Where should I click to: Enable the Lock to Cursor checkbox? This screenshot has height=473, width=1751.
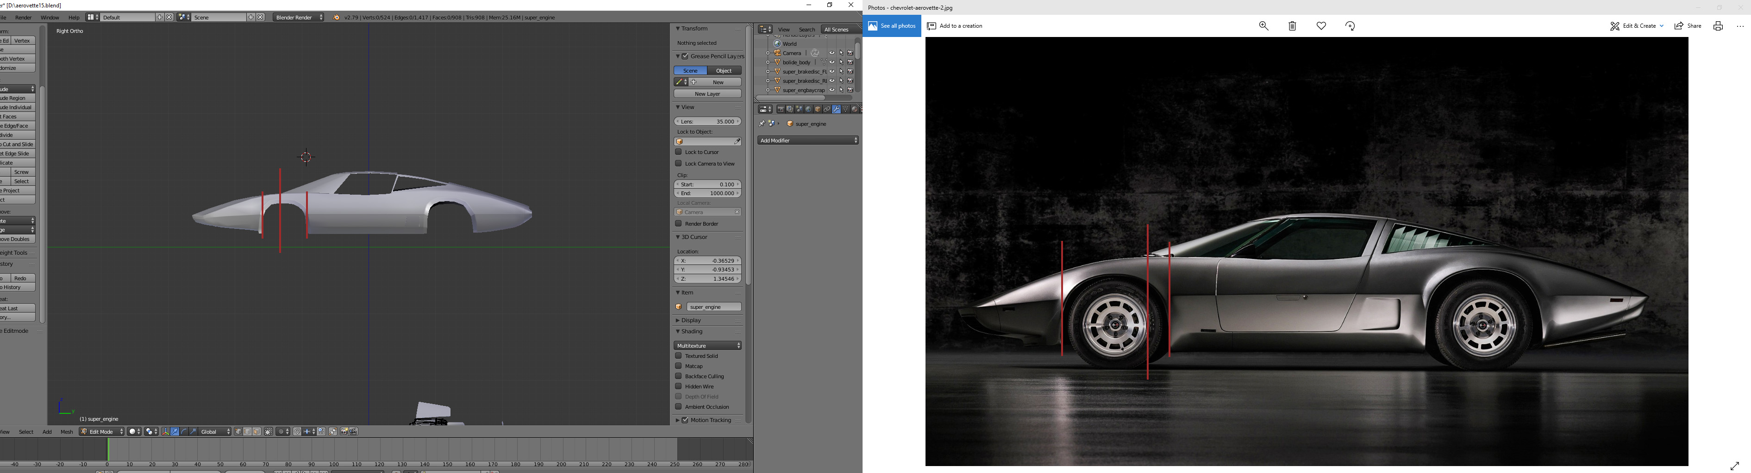click(678, 152)
